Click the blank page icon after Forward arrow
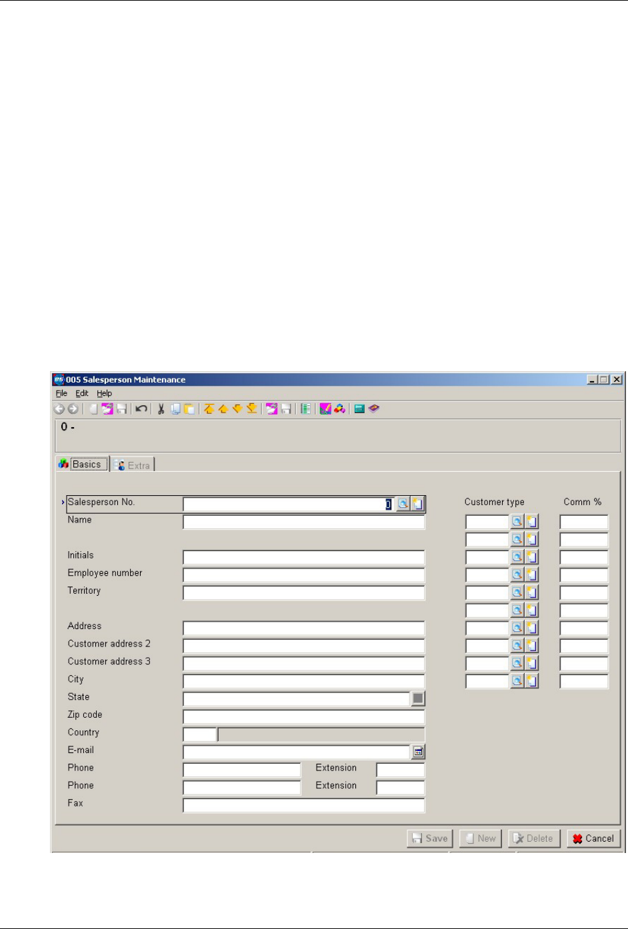628x929 pixels. 93,409
